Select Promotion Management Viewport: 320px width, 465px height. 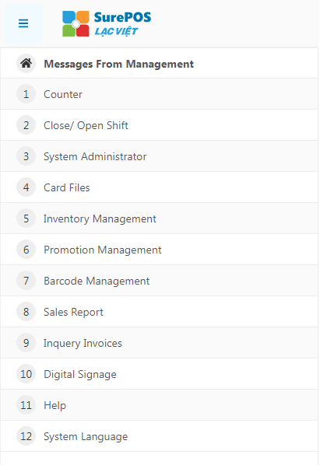click(x=160, y=250)
